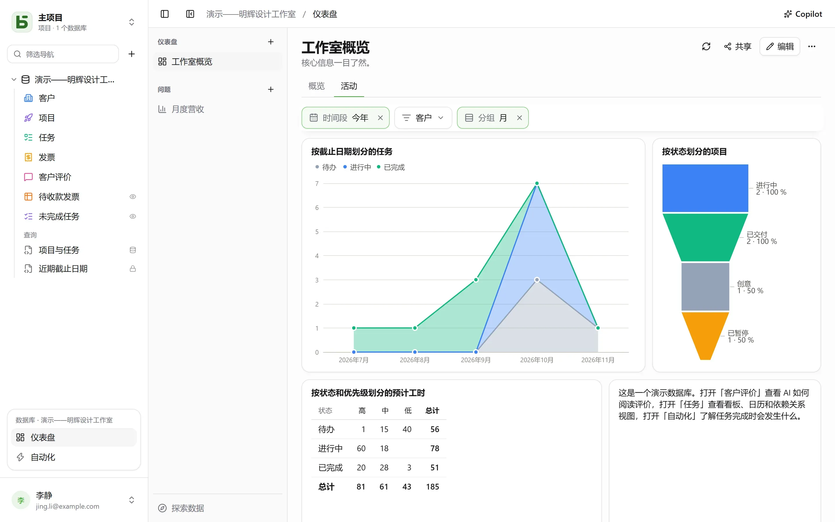Toggle the left sidebar panel icon
This screenshot has width=835, height=522.
tap(165, 14)
